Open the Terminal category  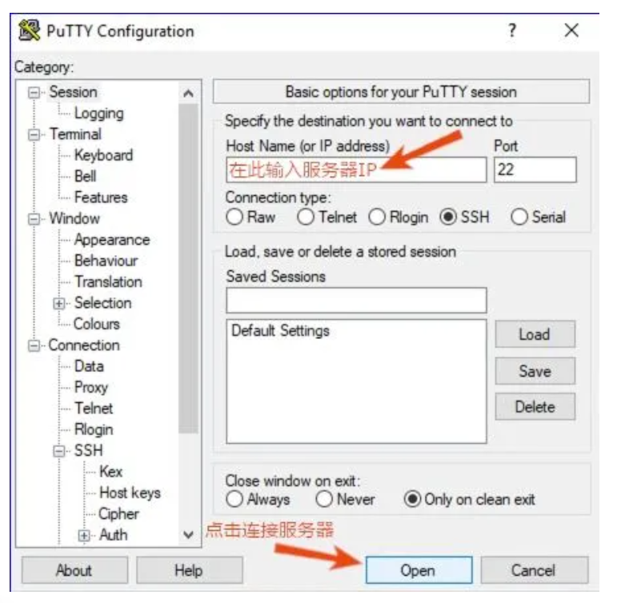[x=75, y=134]
